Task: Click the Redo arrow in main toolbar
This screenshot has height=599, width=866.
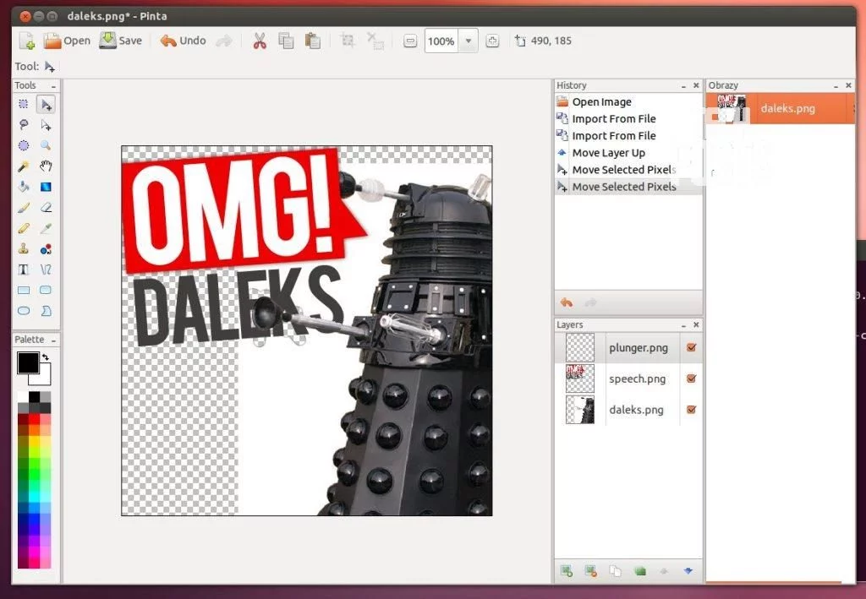Action: point(223,41)
